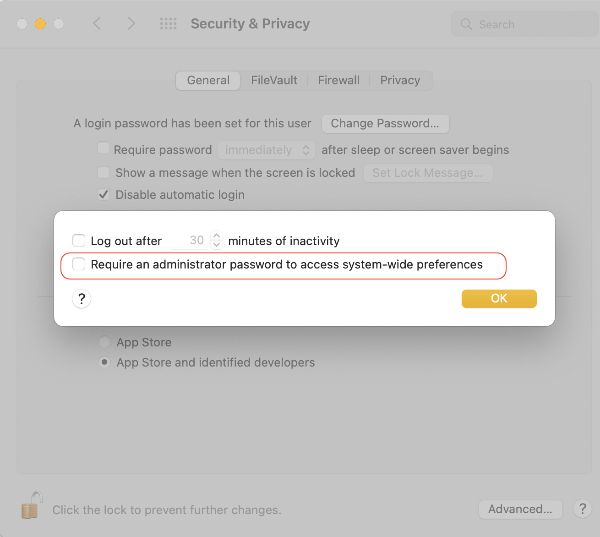600x537 pixels.
Task: Open the Privacy tab
Action: point(400,81)
